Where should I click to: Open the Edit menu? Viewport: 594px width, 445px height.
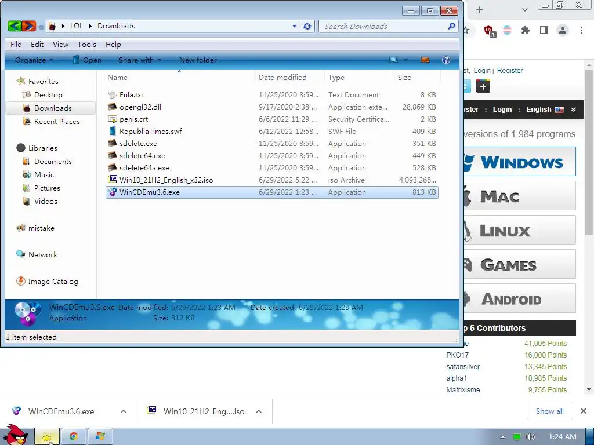tap(37, 44)
